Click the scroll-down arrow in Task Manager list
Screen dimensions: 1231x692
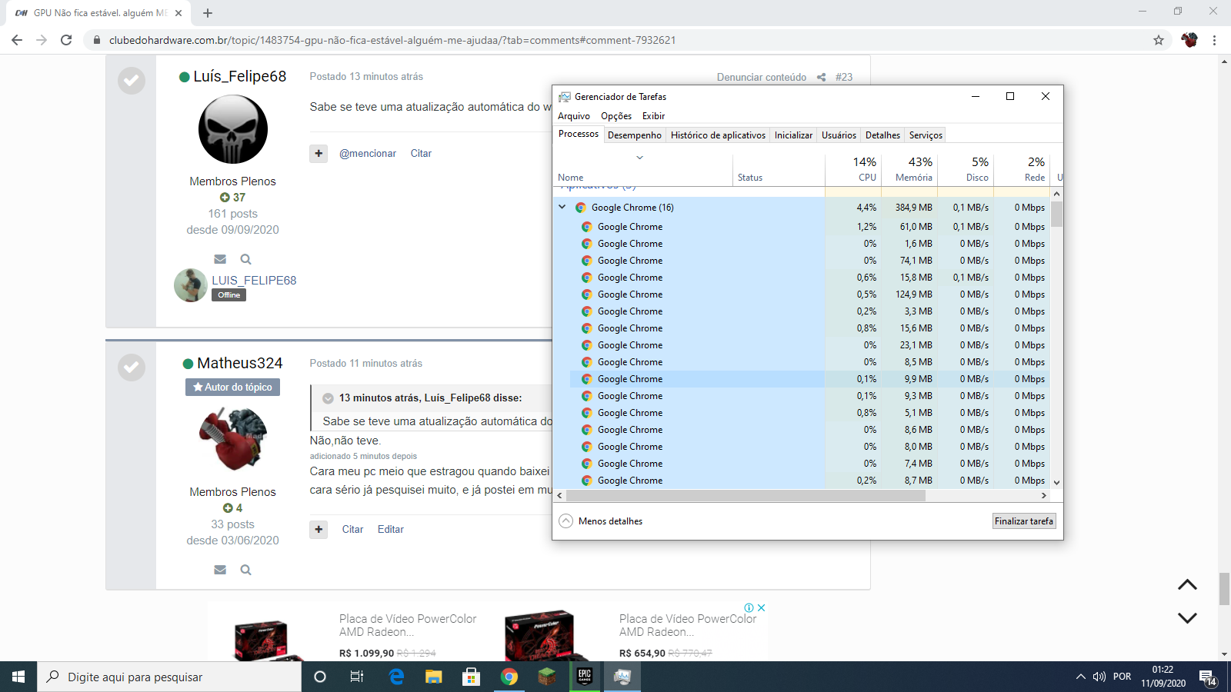1056,482
